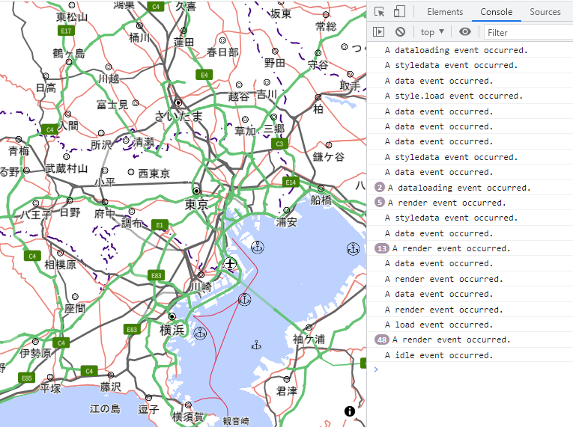Image resolution: width=573 pixels, height=427 pixels.
Task: Click the C4 shield at map top
Action: (156, 6)
